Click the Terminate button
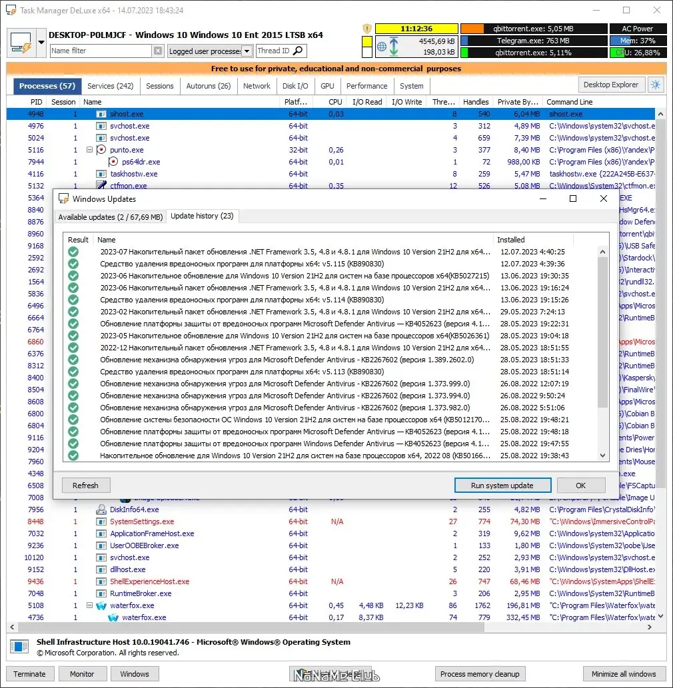This screenshot has width=673, height=688. pos(29,674)
